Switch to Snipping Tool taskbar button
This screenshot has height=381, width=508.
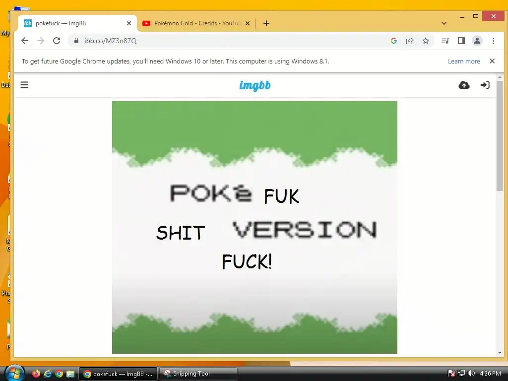[x=198, y=374]
